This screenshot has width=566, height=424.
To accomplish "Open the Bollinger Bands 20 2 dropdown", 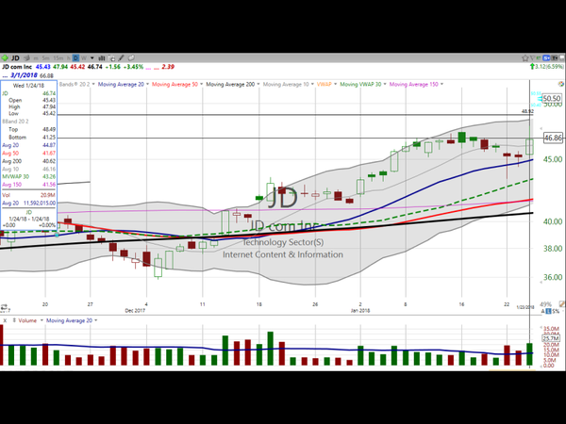I will point(93,85).
